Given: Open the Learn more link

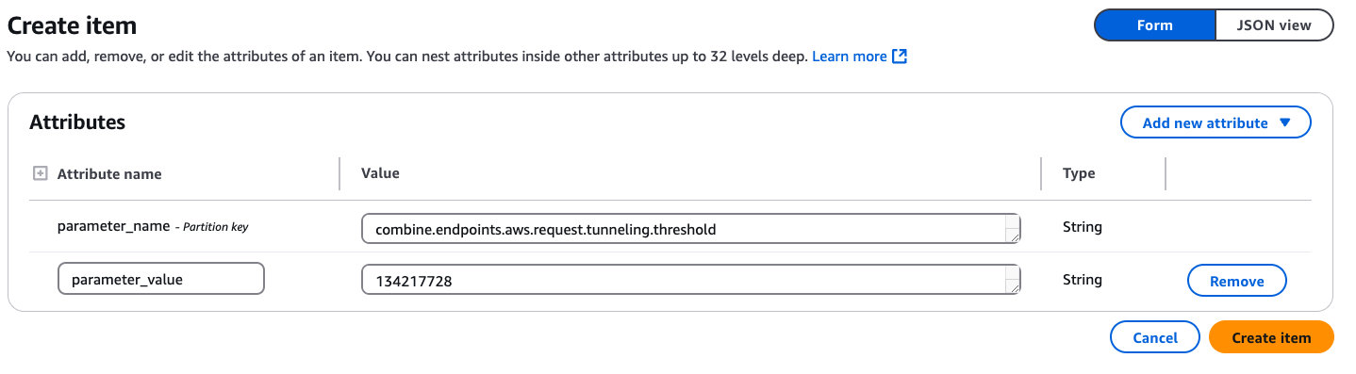Looking at the screenshot, I should 850,57.
